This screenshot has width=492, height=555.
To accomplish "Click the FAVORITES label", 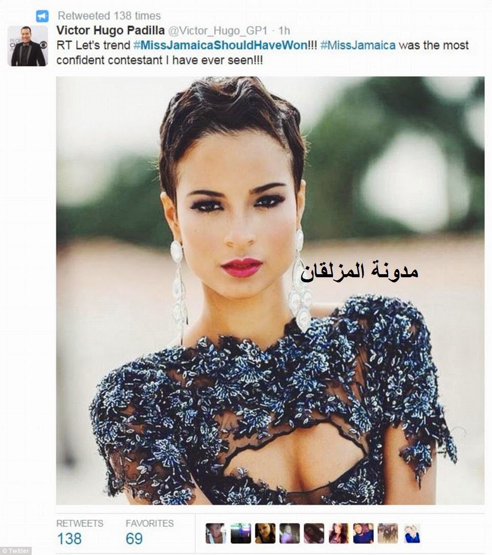I will pyautogui.click(x=149, y=523).
